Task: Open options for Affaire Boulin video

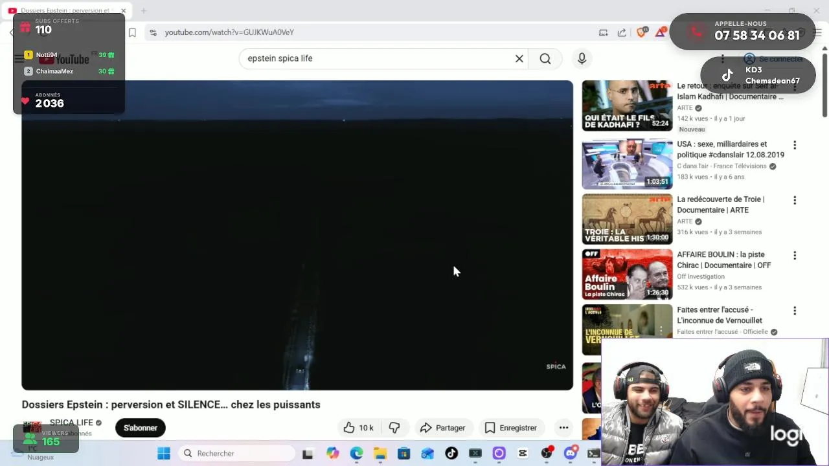Action: click(x=795, y=256)
